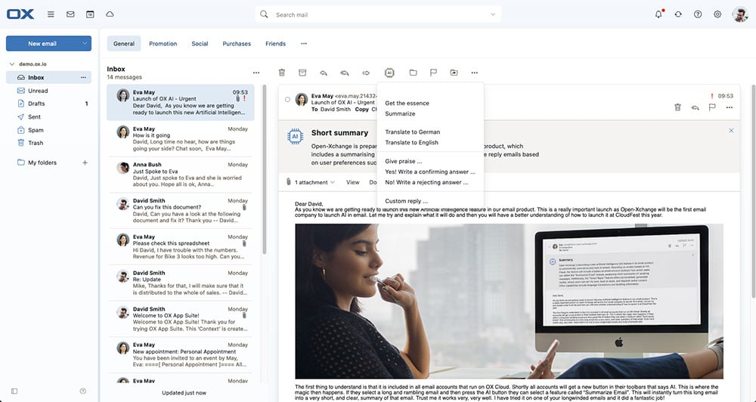This screenshot has width=756, height=402.
Task: Switch to the Social tab
Action: pyautogui.click(x=200, y=43)
